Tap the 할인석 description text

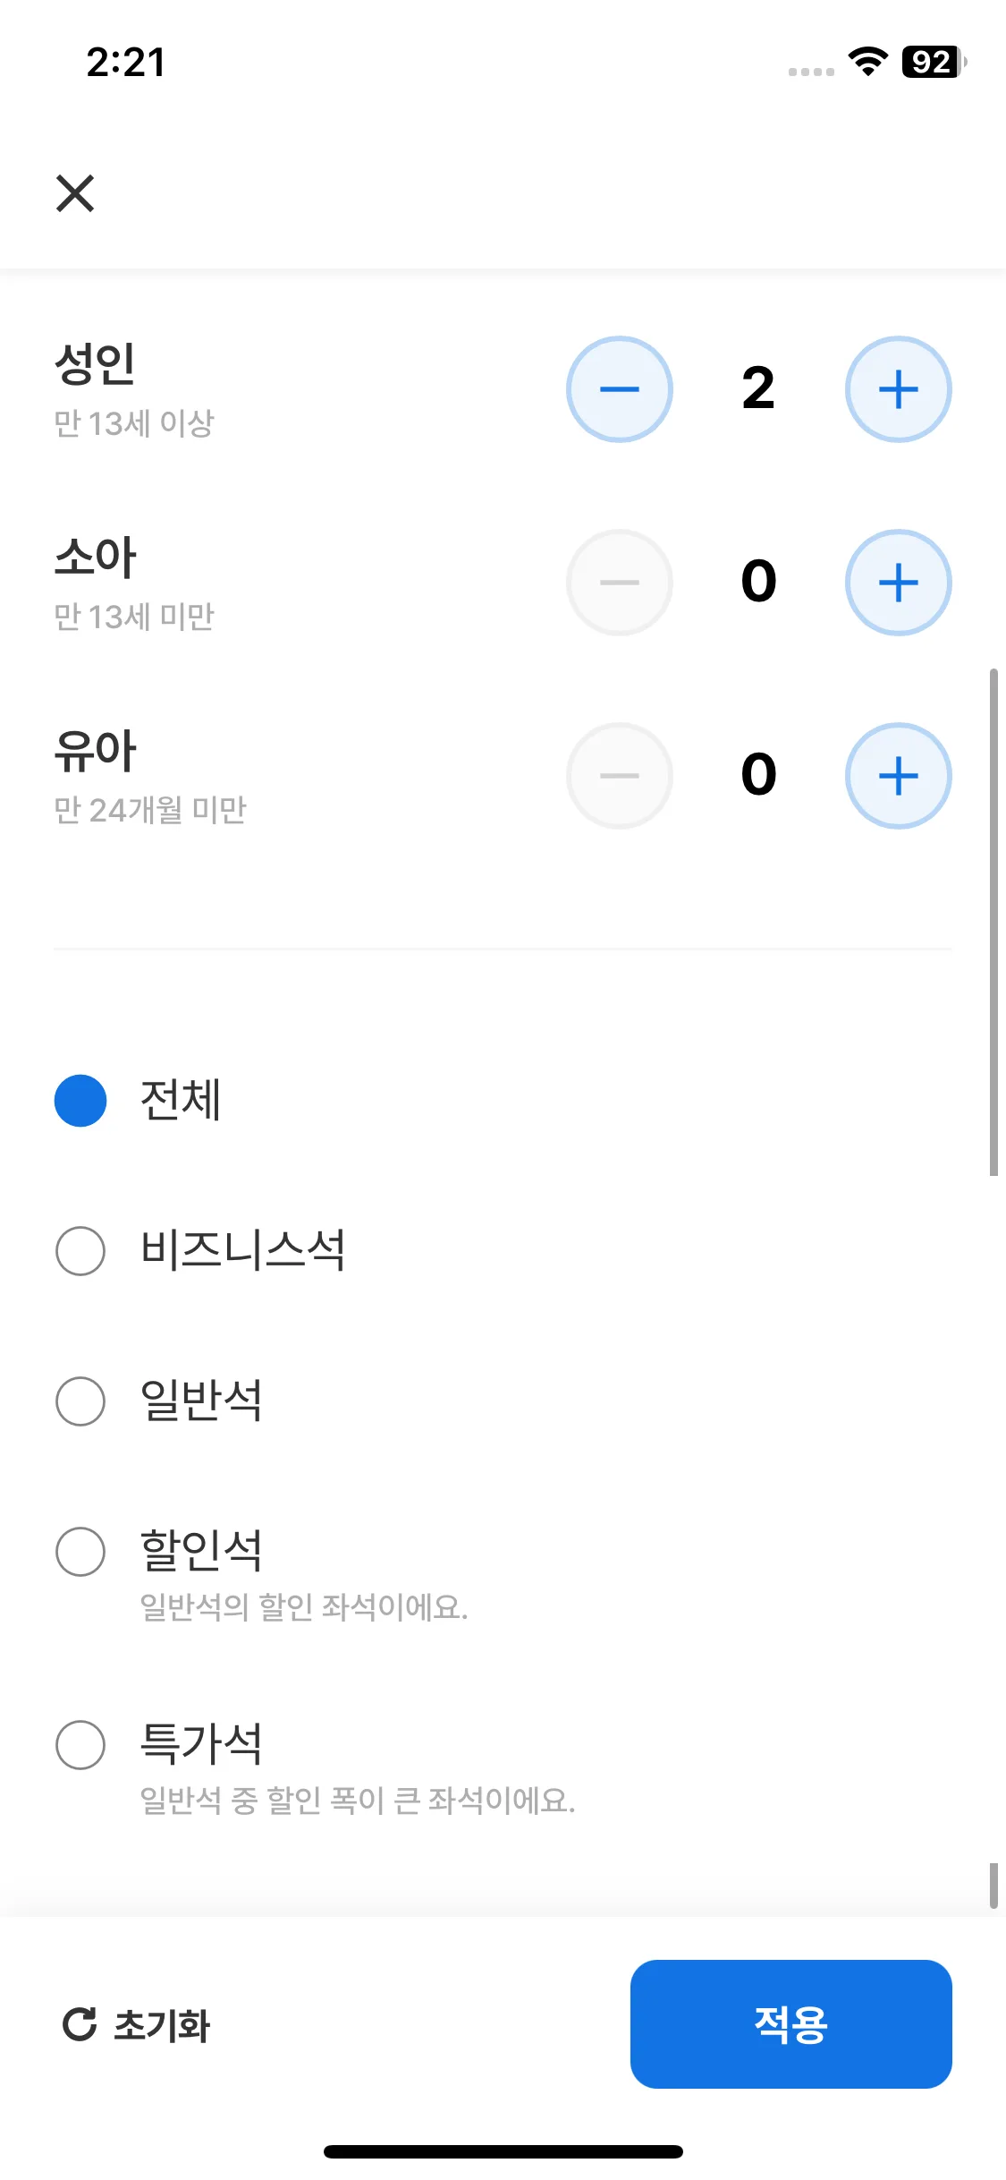tap(304, 1607)
